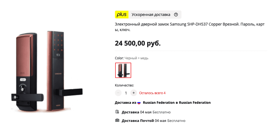
Task: Click the Ускоренная доставка label
Action: [151, 15]
